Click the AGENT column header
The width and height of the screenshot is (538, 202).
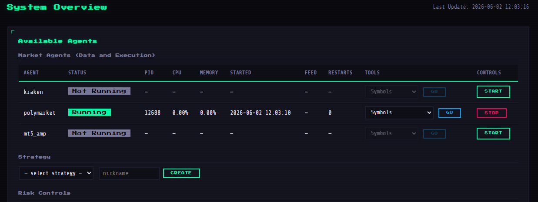[31, 73]
